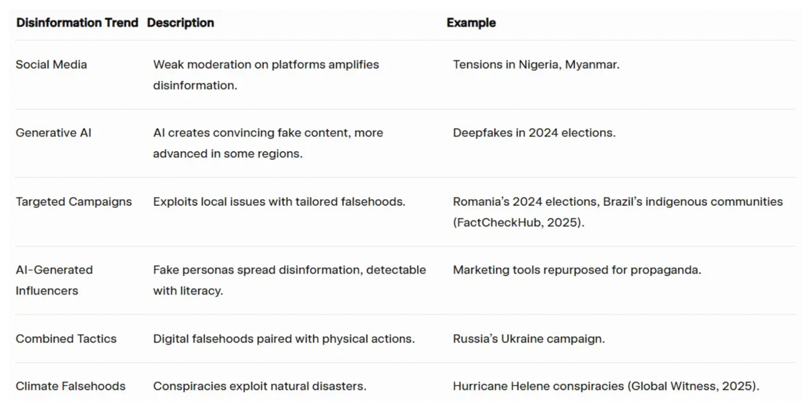809x409 pixels.
Task: Click the "Generative AI" trend cell
Action: pos(53,133)
